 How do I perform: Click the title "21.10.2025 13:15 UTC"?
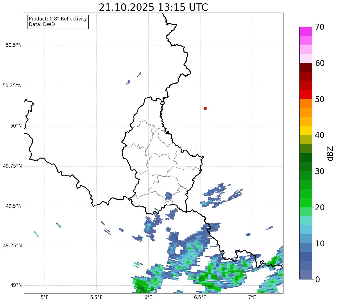[x=153, y=7]
